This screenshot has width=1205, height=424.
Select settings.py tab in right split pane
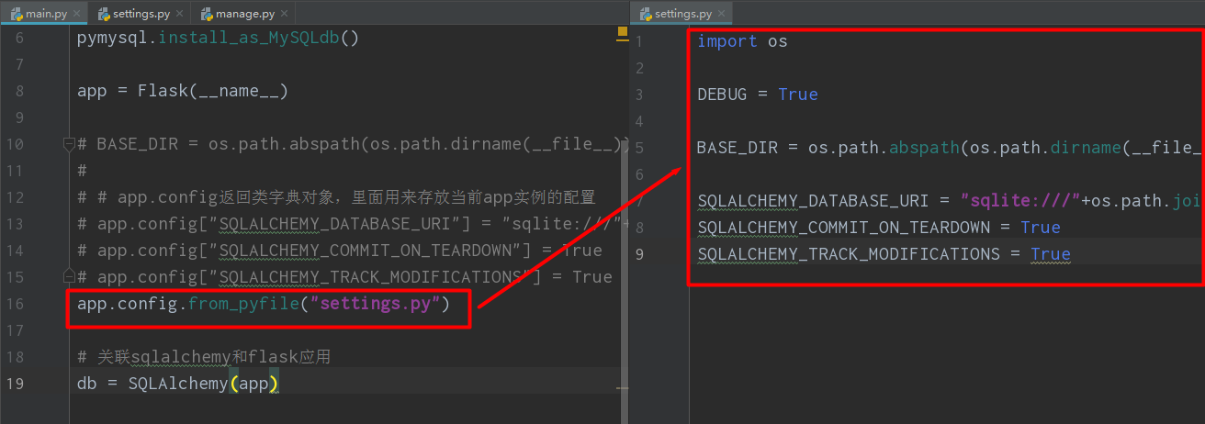[683, 14]
